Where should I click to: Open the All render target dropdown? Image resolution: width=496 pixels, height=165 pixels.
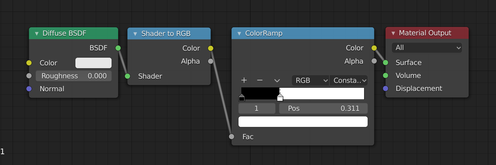[x=427, y=48]
